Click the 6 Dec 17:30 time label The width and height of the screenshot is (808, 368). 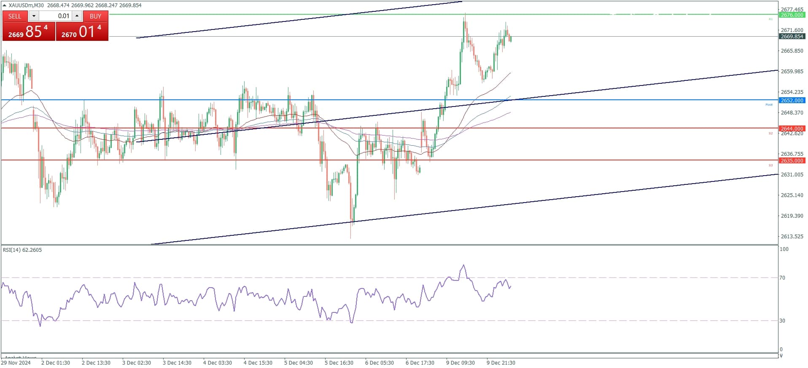pyautogui.click(x=420, y=363)
